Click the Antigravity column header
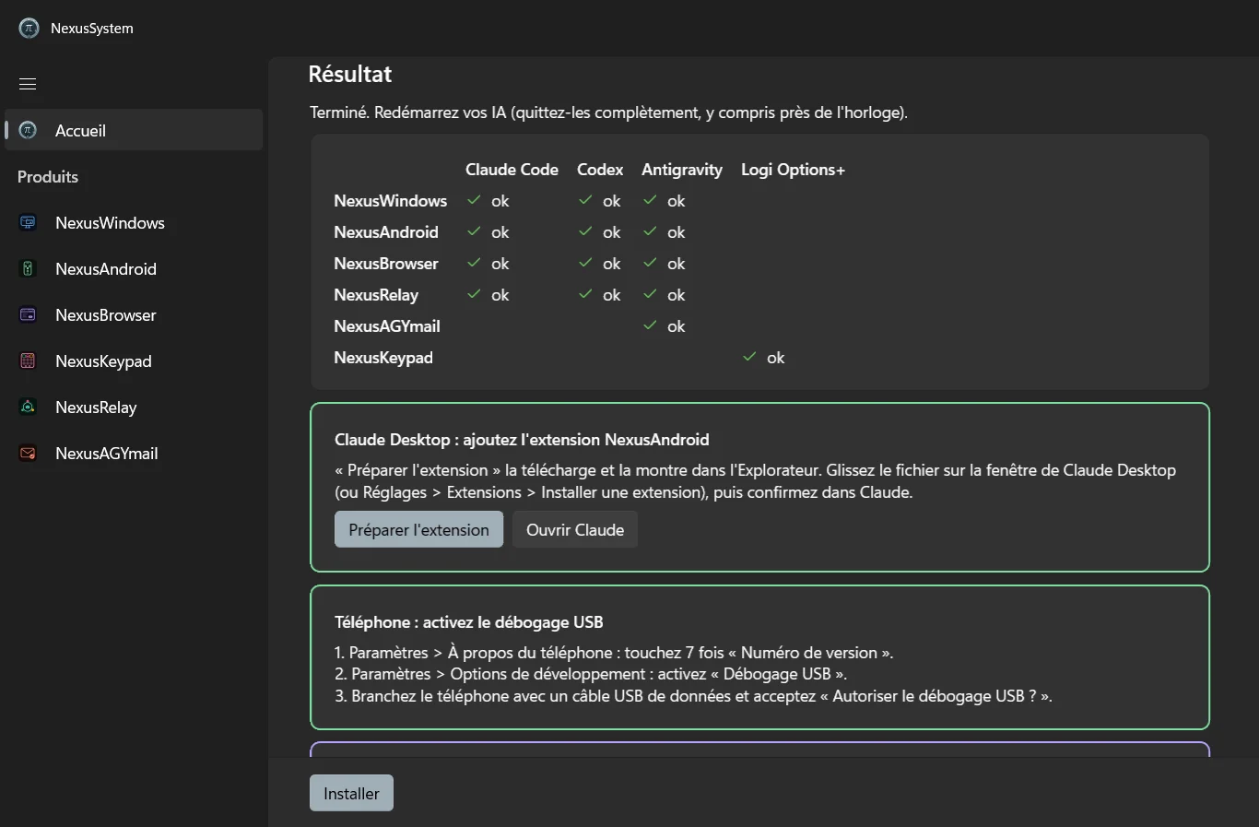1259x827 pixels. [682, 170]
